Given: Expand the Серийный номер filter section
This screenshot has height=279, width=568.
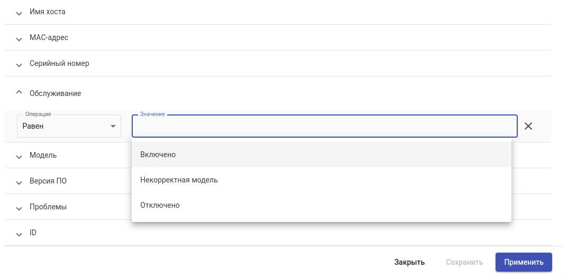Looking at the screenshot, I should pyautogui.click(x=19, y=64).
